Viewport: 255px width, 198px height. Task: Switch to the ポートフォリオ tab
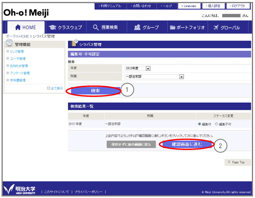point(187,27)
